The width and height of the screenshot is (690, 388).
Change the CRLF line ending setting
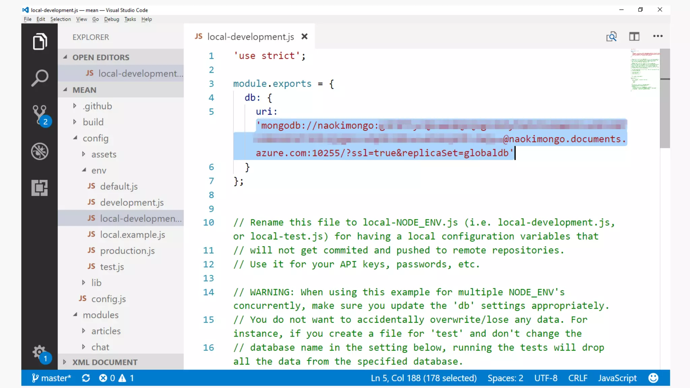click(577, 378)
